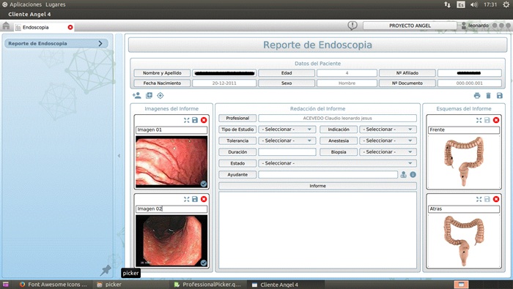Open the Imagen 02 endoscopy thumbnail

[171, 241]
